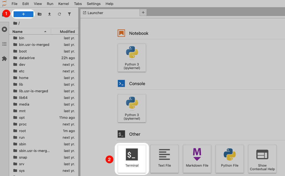Show the Table of Contents sidebar
This screenshot has width=285, height=176.
click(x=4, y=44)
